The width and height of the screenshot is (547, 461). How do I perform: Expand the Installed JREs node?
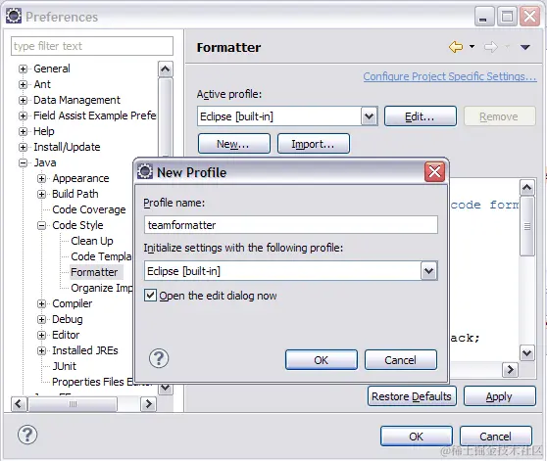[x=41, y=350]
